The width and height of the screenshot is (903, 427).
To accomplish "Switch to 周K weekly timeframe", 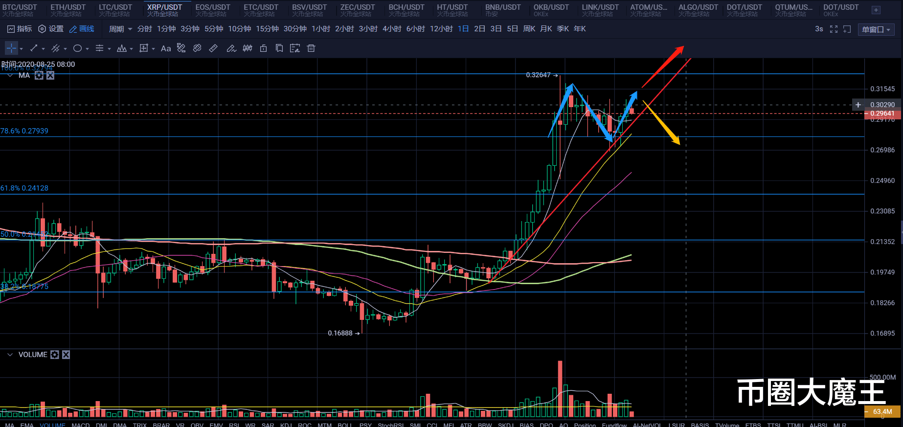I will click(529, 29).
